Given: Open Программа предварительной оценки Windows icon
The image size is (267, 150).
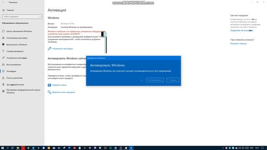Looking at the screenshot, I should [x=3, y=91].
